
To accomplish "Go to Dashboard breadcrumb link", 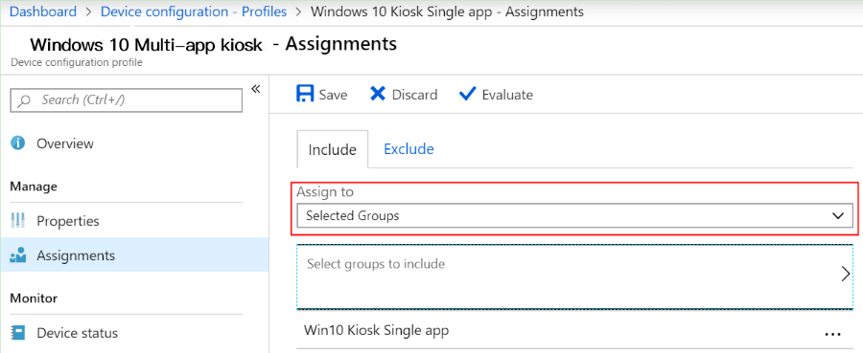I will tap(43, 12).
